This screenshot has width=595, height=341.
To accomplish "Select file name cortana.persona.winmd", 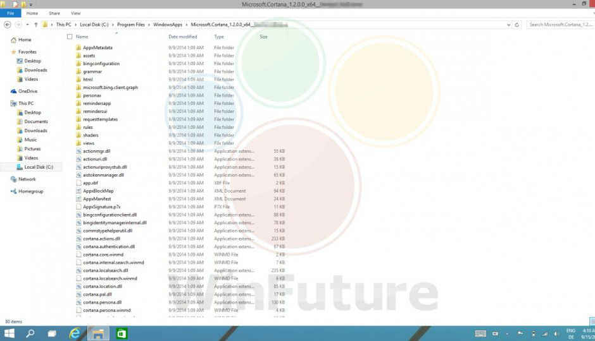I will [107, 310].
